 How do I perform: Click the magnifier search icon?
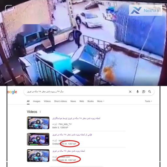tap(150, 92)
